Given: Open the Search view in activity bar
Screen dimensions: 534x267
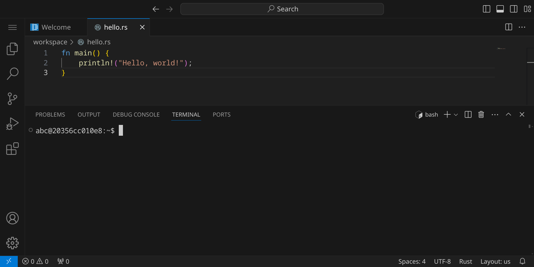Looking at the screenshot, I should 12,74.
